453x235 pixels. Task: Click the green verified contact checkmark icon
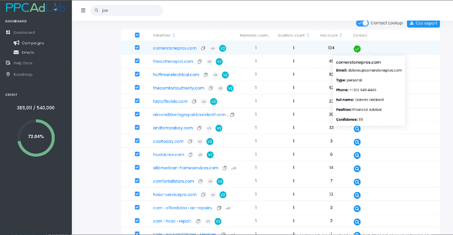(x=357, y=49)
